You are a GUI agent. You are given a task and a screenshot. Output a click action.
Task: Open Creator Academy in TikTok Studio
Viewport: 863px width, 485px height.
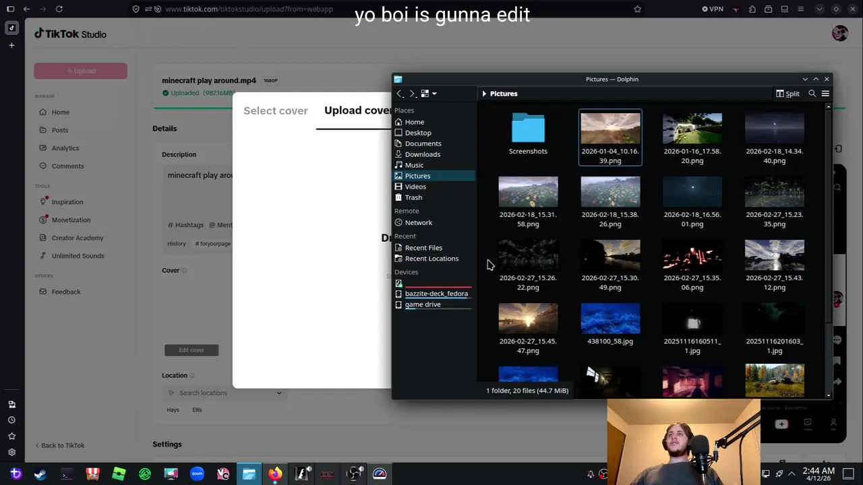tap(78, 238)
